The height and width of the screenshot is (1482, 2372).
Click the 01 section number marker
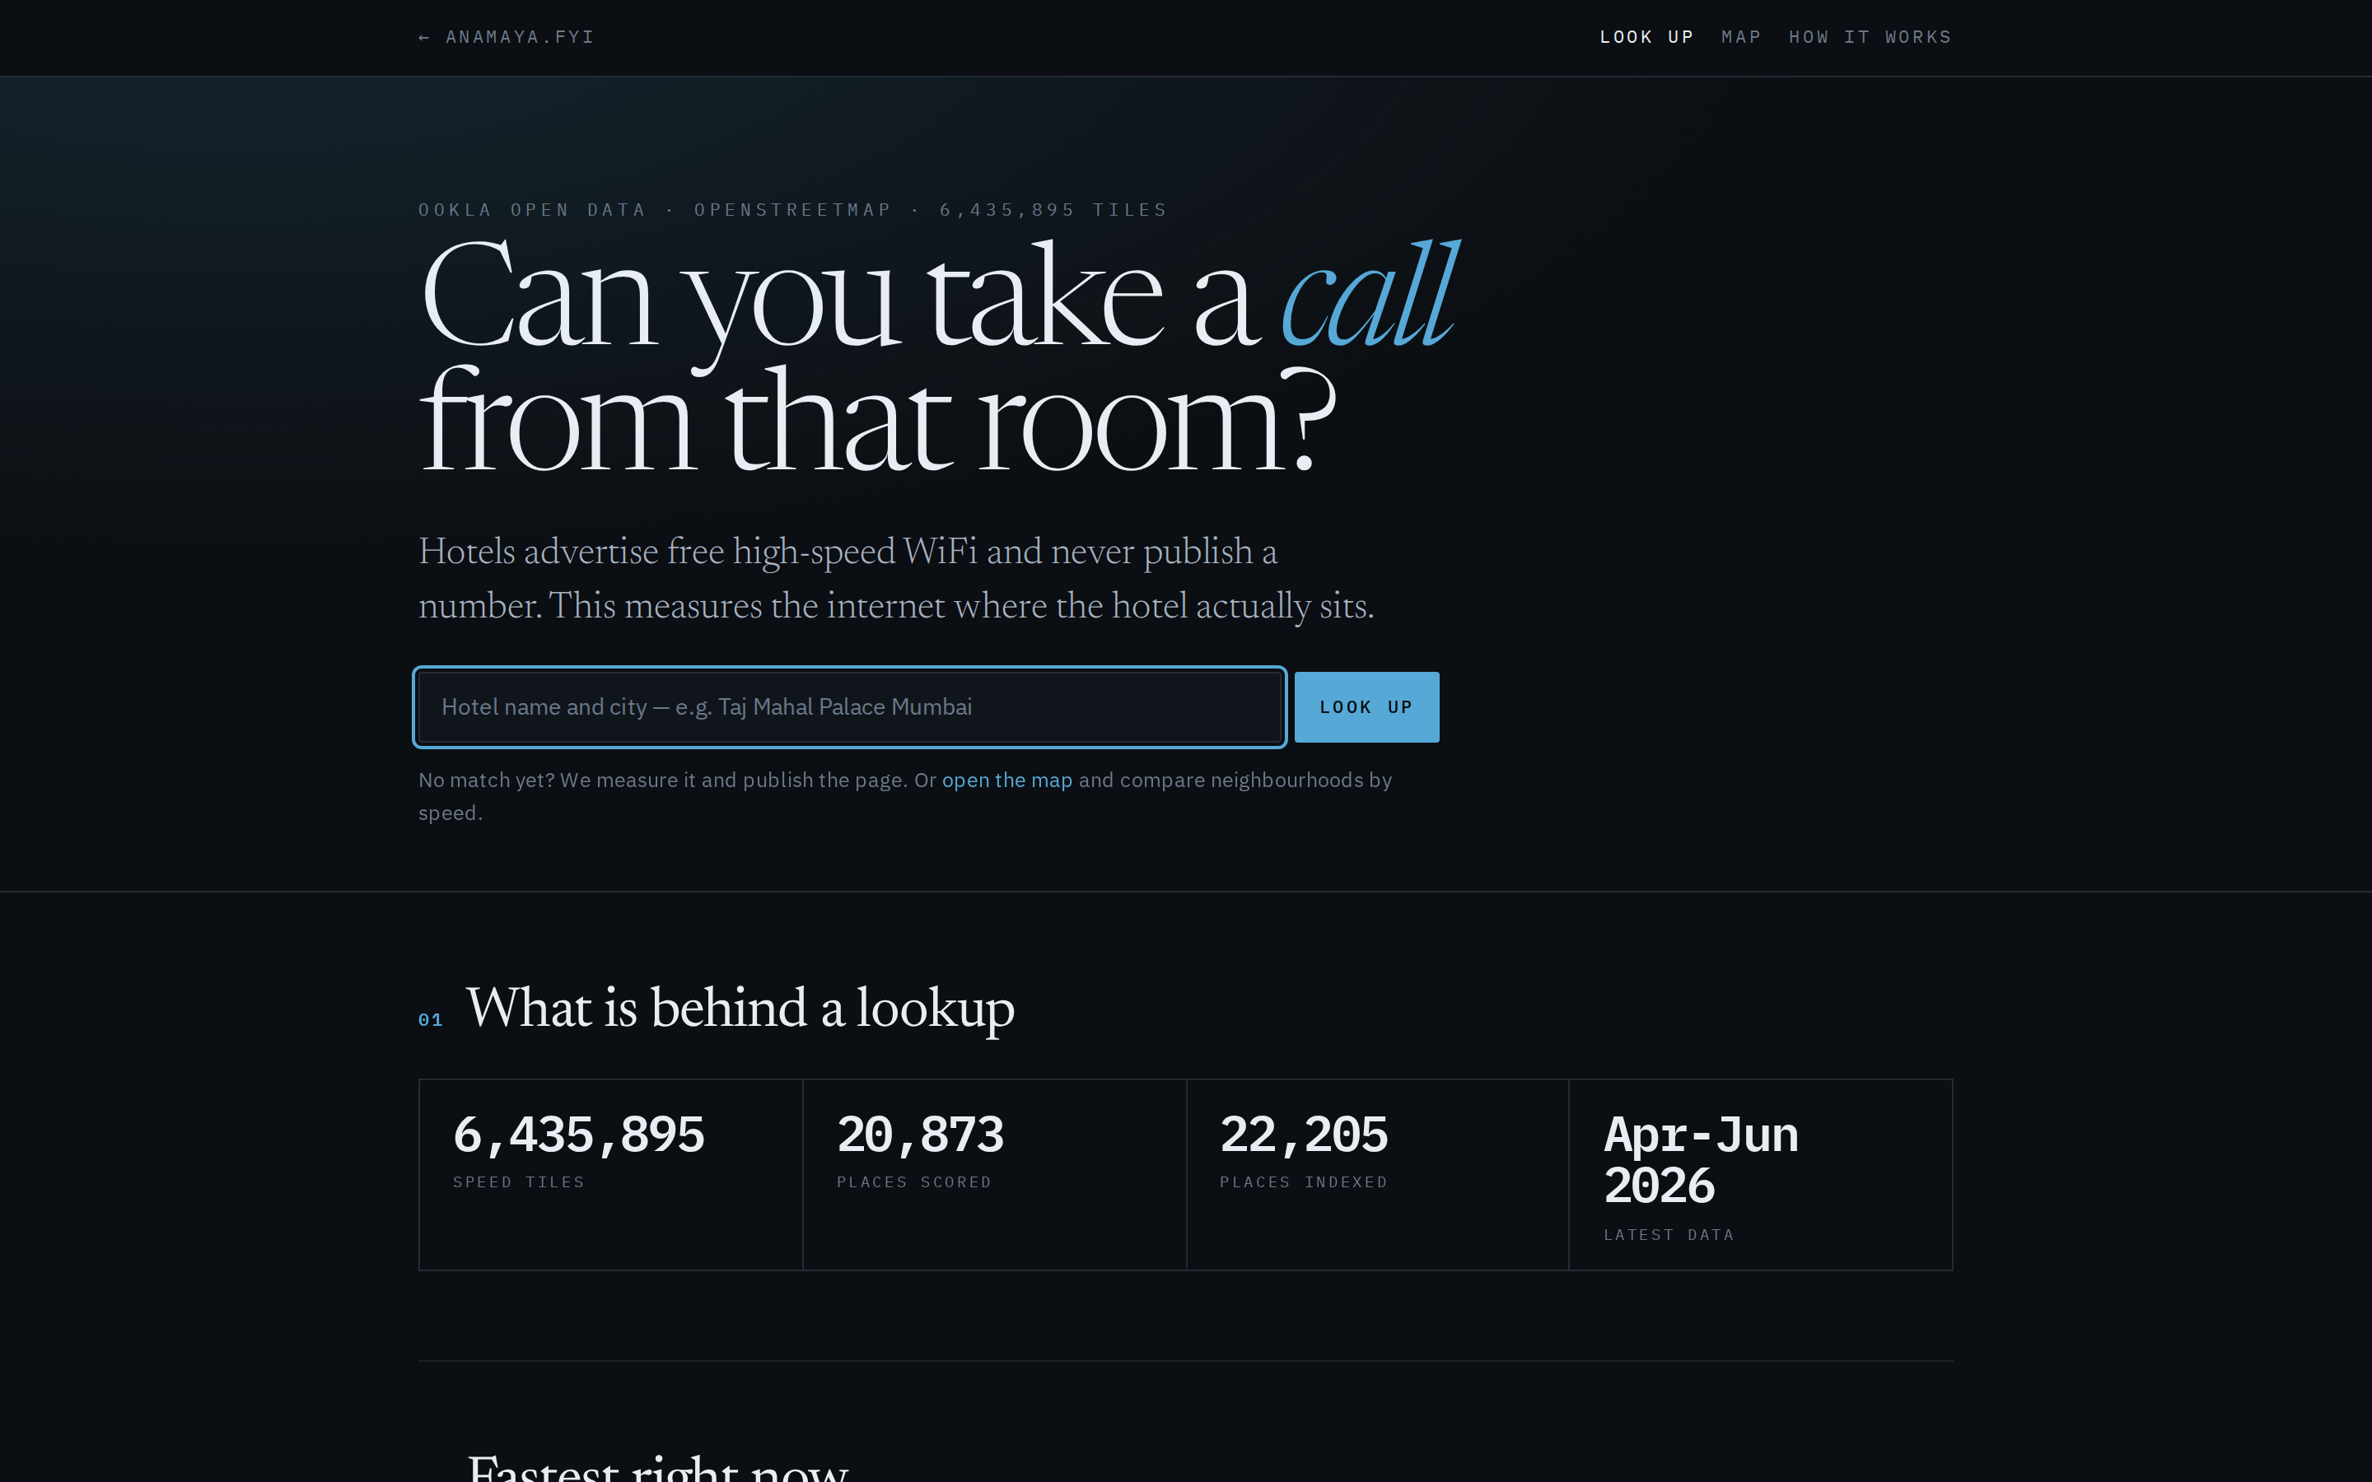point(430,1019)
